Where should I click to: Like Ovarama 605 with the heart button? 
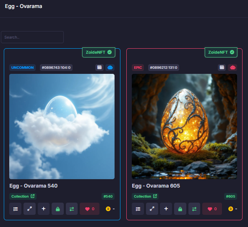coord(212,209)
